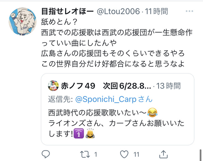The height and width of the screenshot is (161, 203).
Task: Open the @Ltou2006 handle
Action: 118,11
